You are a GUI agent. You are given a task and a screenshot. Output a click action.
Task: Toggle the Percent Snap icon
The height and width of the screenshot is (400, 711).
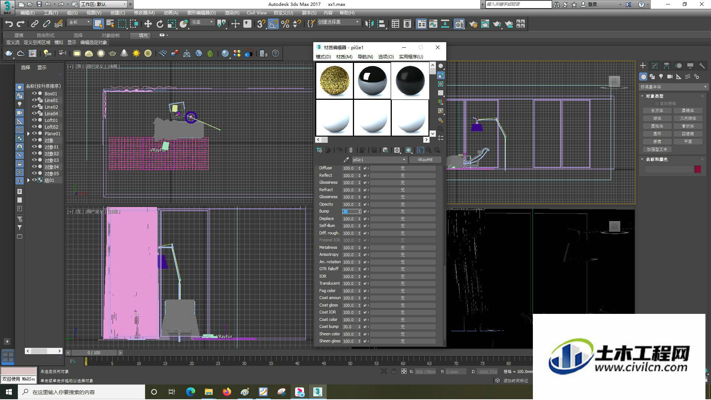285,24
